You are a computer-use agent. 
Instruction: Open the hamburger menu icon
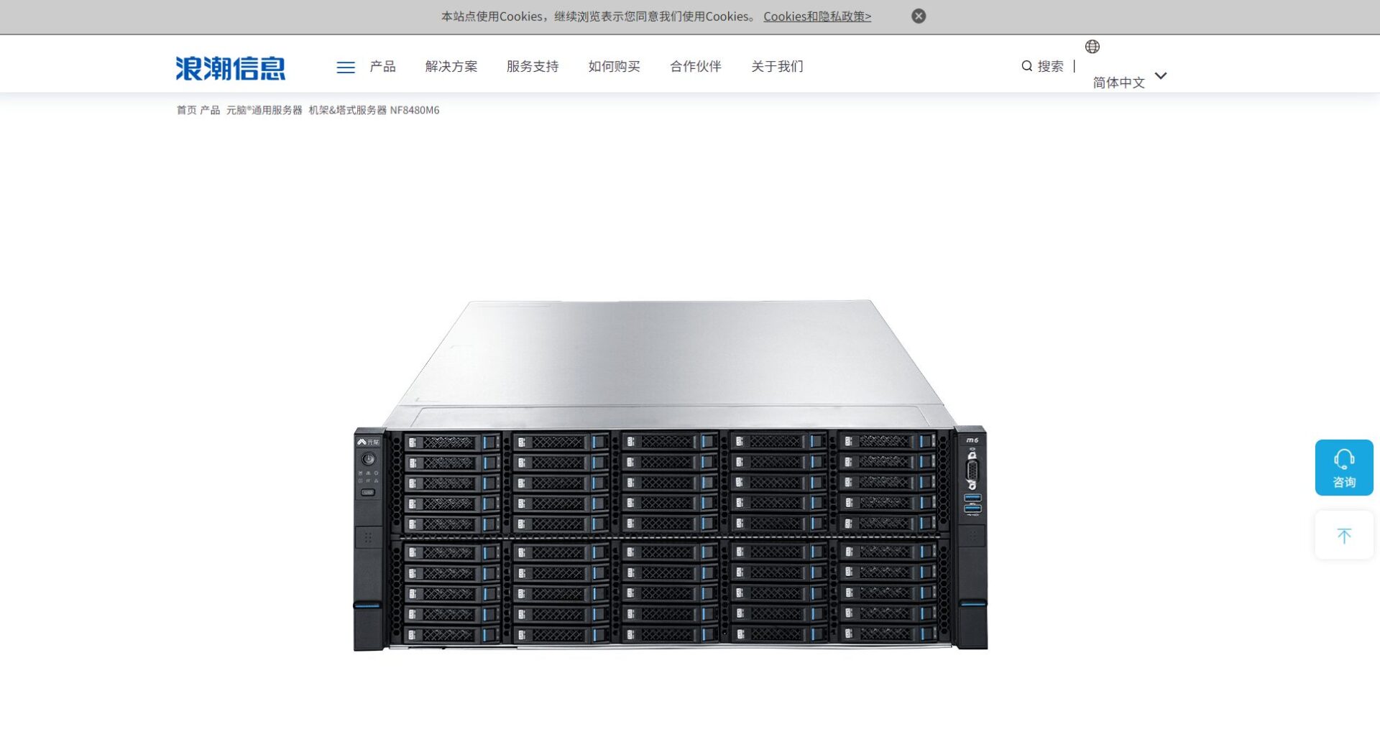point(346,68)
